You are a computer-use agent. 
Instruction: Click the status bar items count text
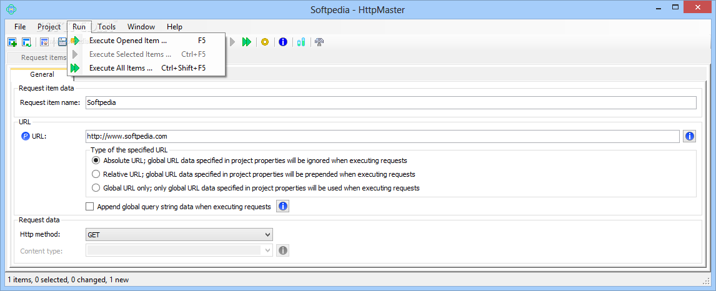[x=67, y=280]
